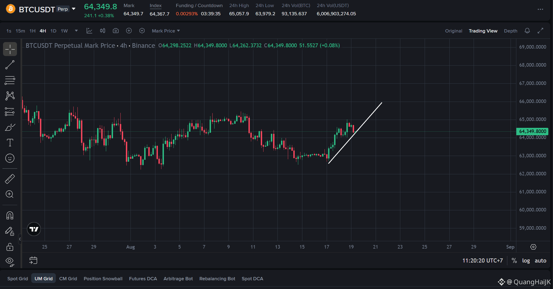
Task: Toggle auto scale mode
Action: point(540,261)
